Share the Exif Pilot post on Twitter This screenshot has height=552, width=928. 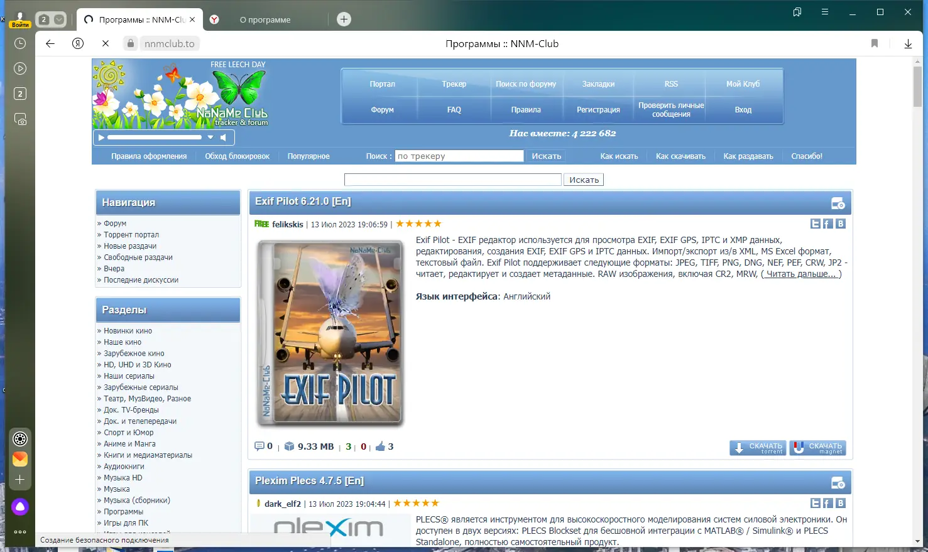(816, 224)
